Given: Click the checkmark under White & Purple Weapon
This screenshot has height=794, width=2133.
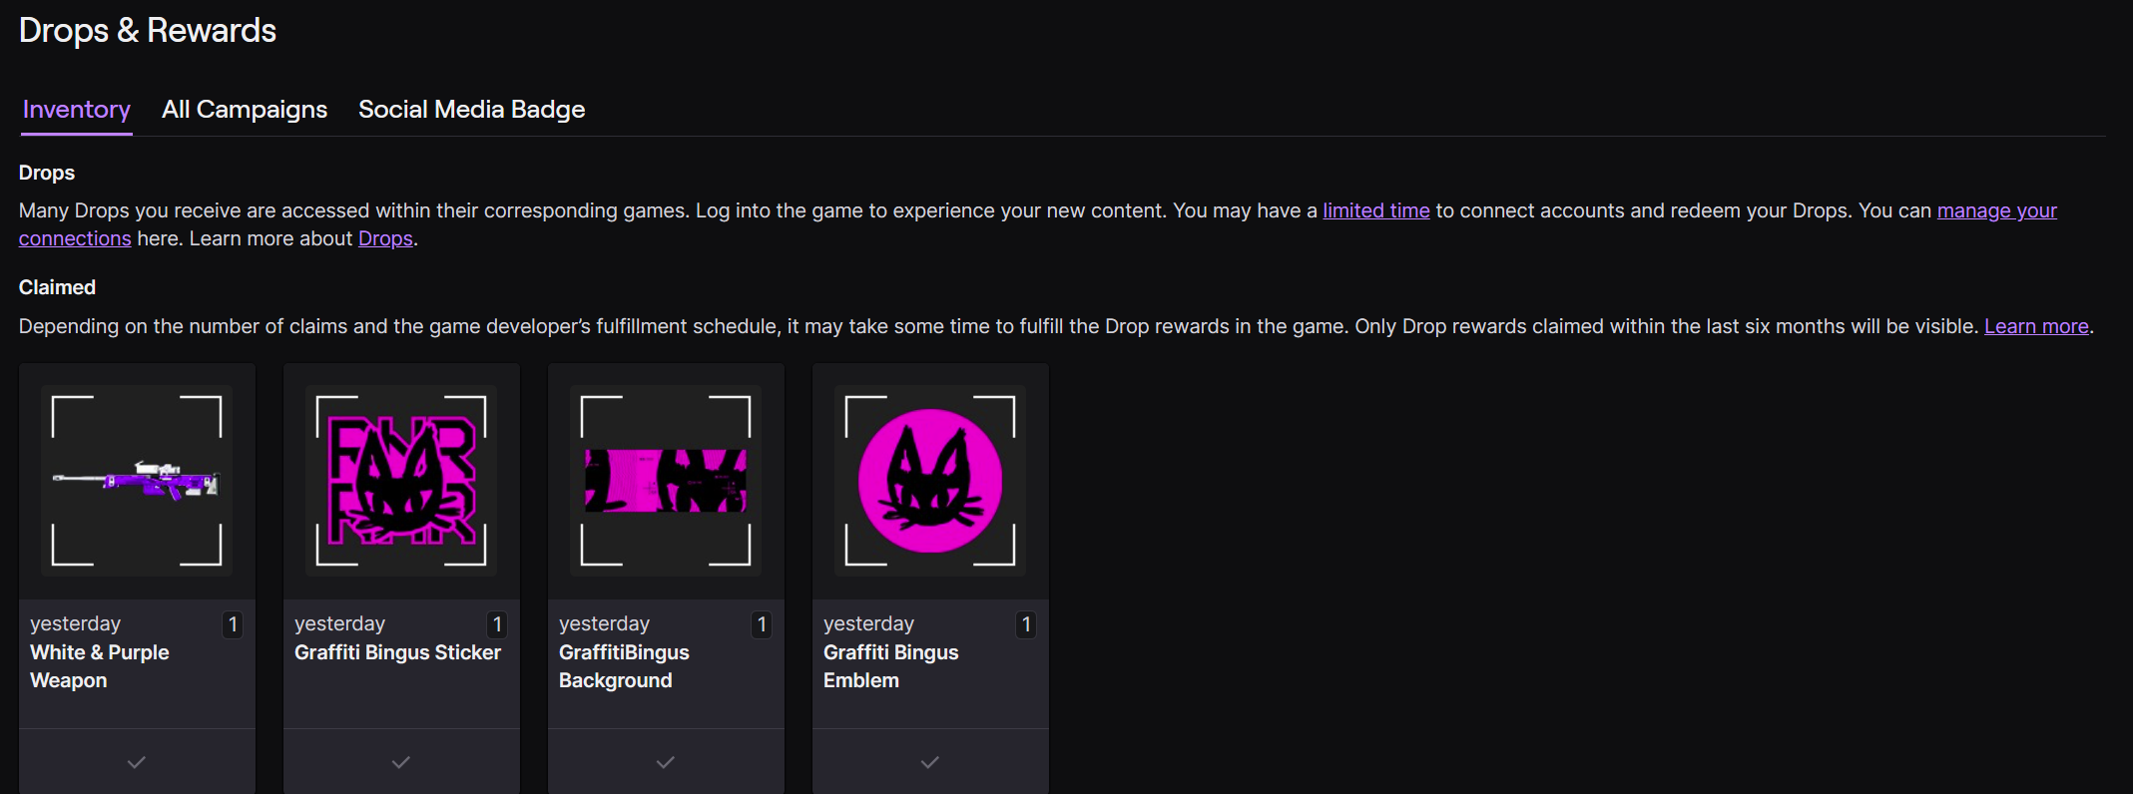Looking at the screenshot, I should pos(137,762).
